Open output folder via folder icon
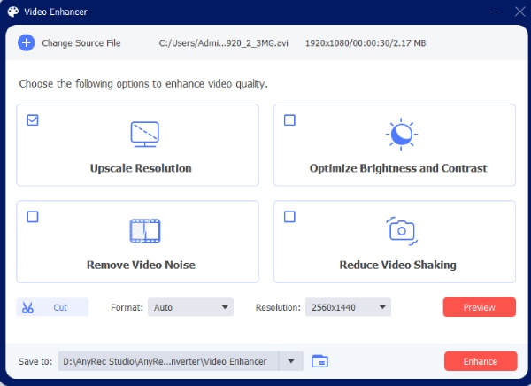 tap(319, 361)
